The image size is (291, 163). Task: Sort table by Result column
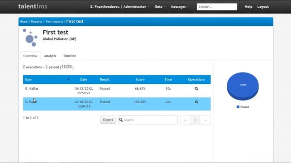coord(105,80)
